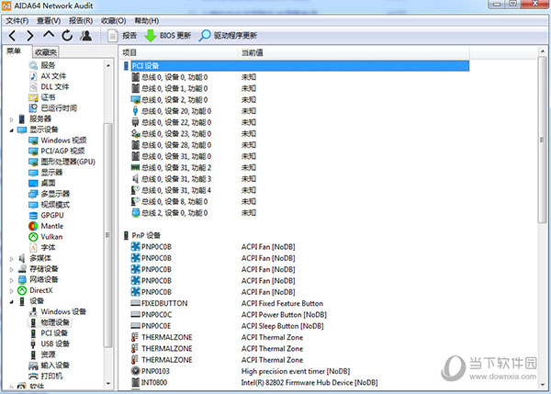Viewport: 551px width, 394px height.
Task: Click the forward navigation arrow
Action: [x=30, y=35]
